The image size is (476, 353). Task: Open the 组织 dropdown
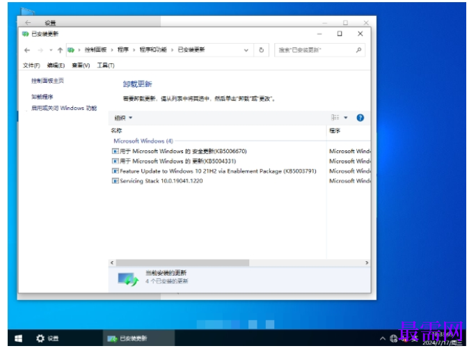click(123, 118)
